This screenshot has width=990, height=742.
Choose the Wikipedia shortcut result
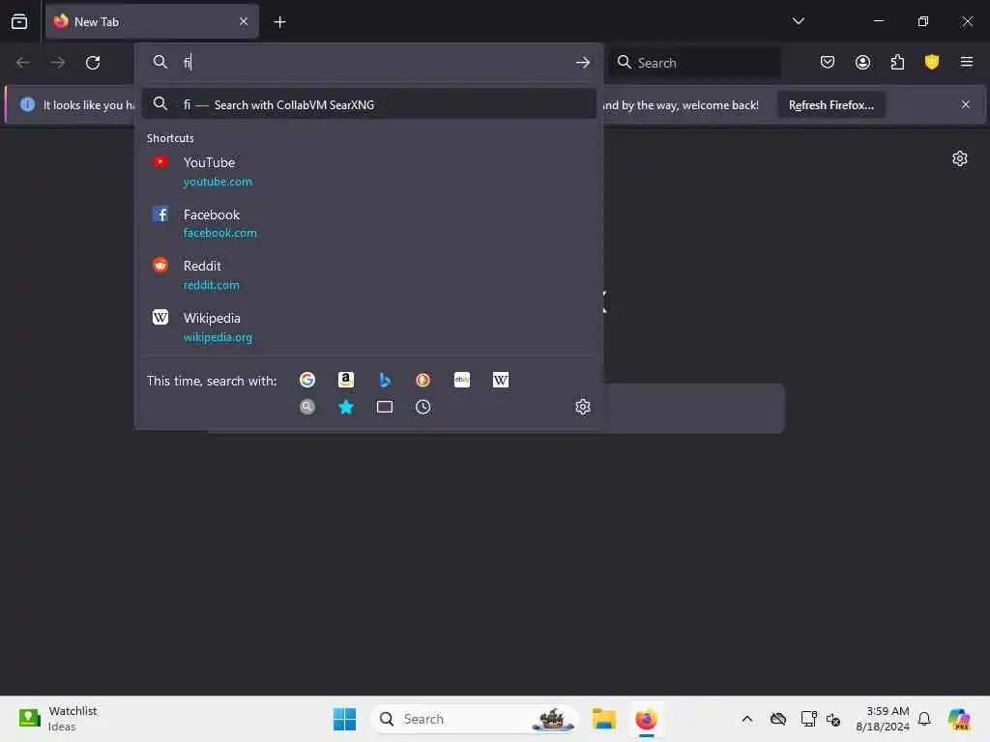coord(368,327)
